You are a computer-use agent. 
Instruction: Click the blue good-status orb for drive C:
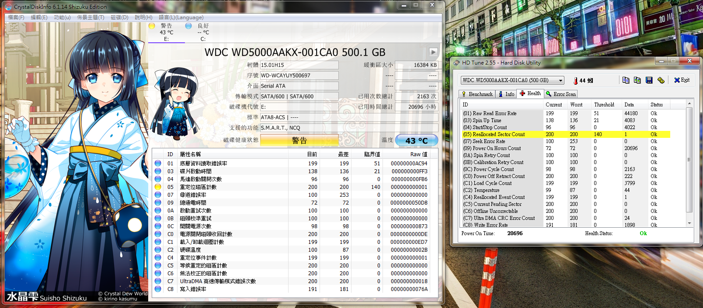click(188, 26)
